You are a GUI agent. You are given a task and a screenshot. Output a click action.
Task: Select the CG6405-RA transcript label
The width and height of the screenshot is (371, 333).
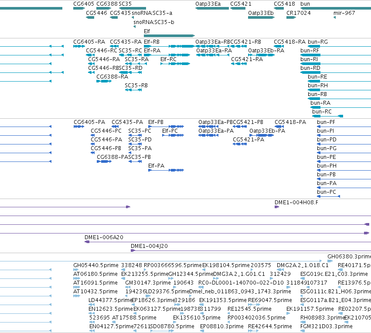click(x=89, y=42)
